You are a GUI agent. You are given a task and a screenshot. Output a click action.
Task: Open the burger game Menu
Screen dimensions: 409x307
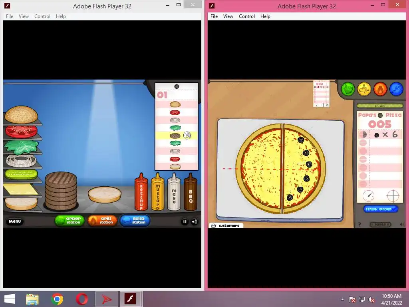click(15, 221)
